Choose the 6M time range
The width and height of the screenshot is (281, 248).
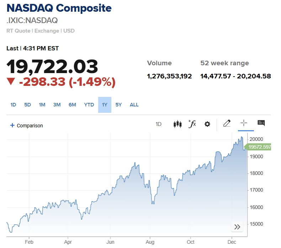point(72,105)
